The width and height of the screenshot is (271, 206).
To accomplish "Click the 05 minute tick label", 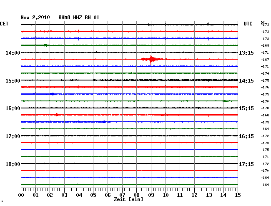I will (x=93, y=195).
